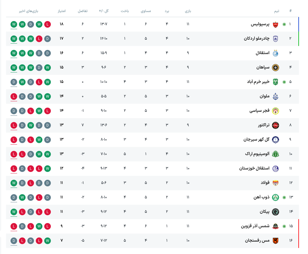Click the underlined W badge in Esteghlal recent form
The height and width of the screenshot is (254, 308).
pos(14,53)
